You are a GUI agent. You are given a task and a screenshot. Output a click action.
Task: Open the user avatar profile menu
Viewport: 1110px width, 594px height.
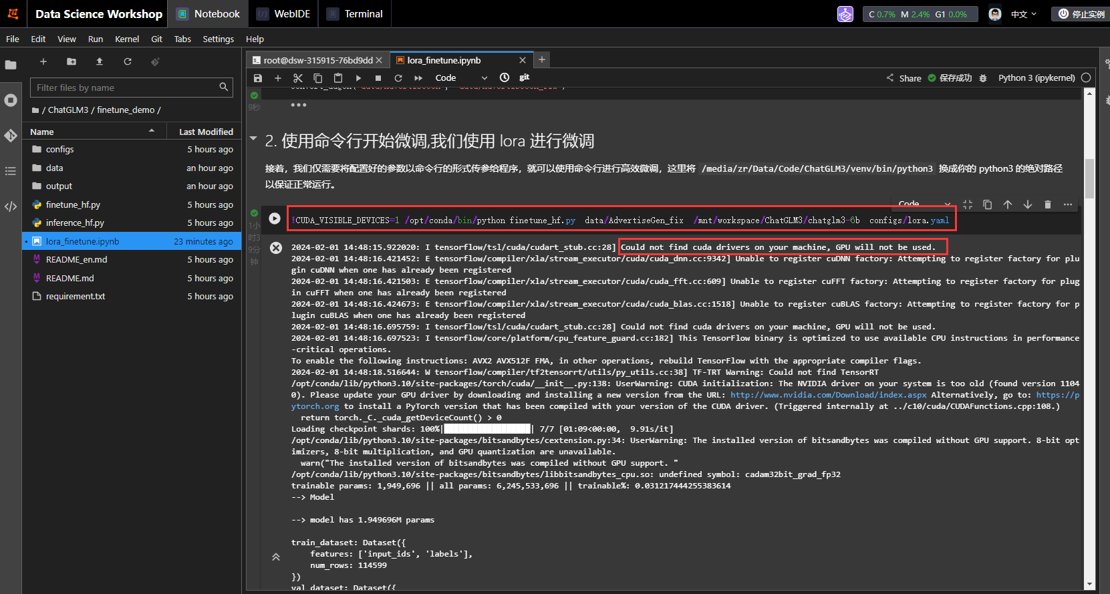[x=995, y=14]
